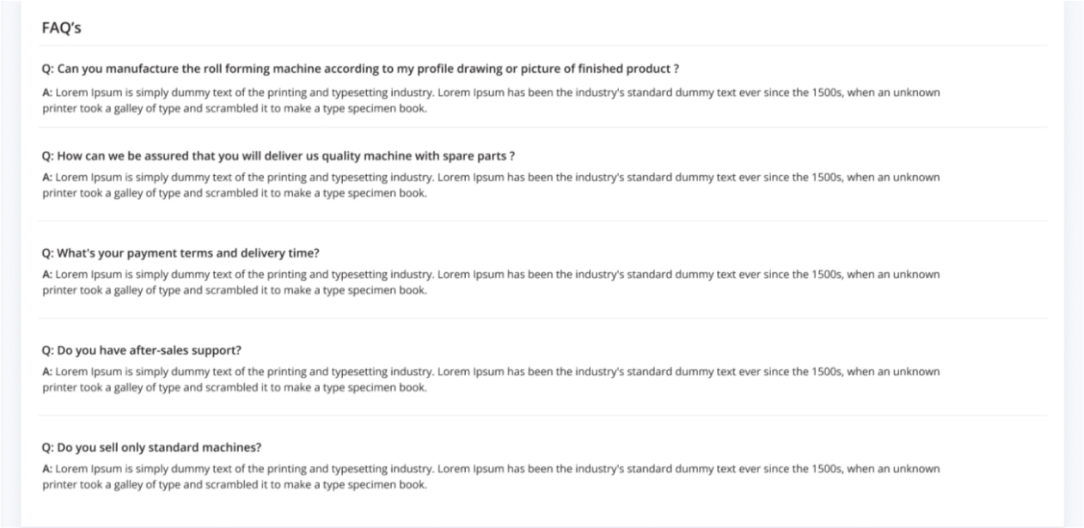
Task: Click the "Q:" prefix of the roll forming question
Action: 48,69
